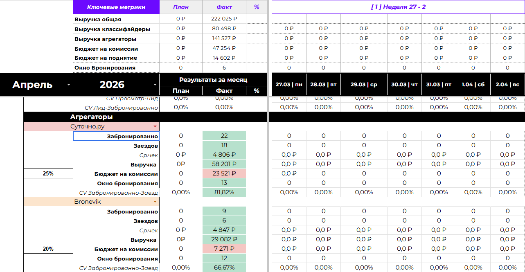The width and height of the screenshot is (525, 272).
Task: Click the Выручка агрегаторы row label
Action: point(105,39)
